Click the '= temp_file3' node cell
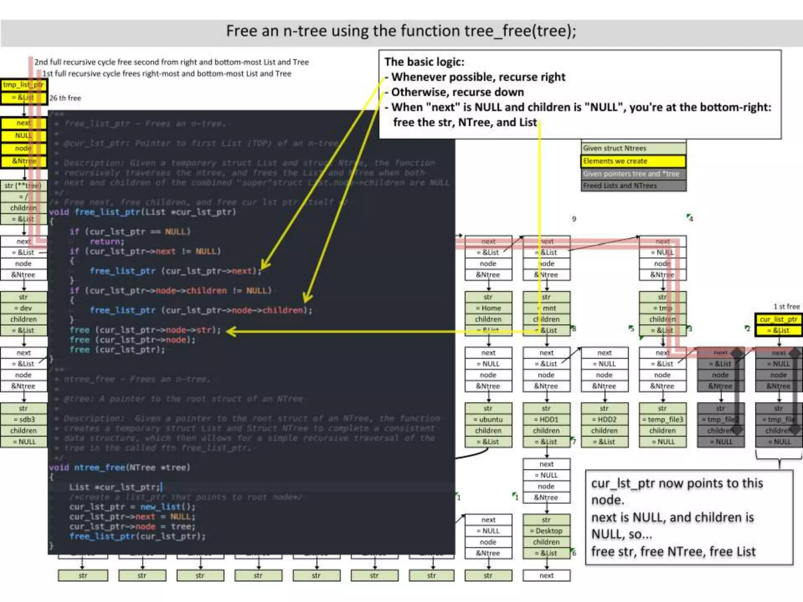Screen dimensions: 803x602 (x=663, y=419)
